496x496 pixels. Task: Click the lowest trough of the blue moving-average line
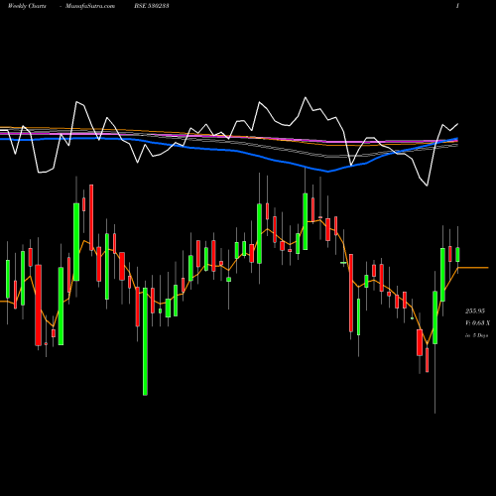327,172
